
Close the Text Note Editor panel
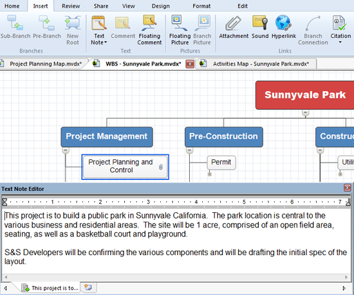click(x=347, y=188)
